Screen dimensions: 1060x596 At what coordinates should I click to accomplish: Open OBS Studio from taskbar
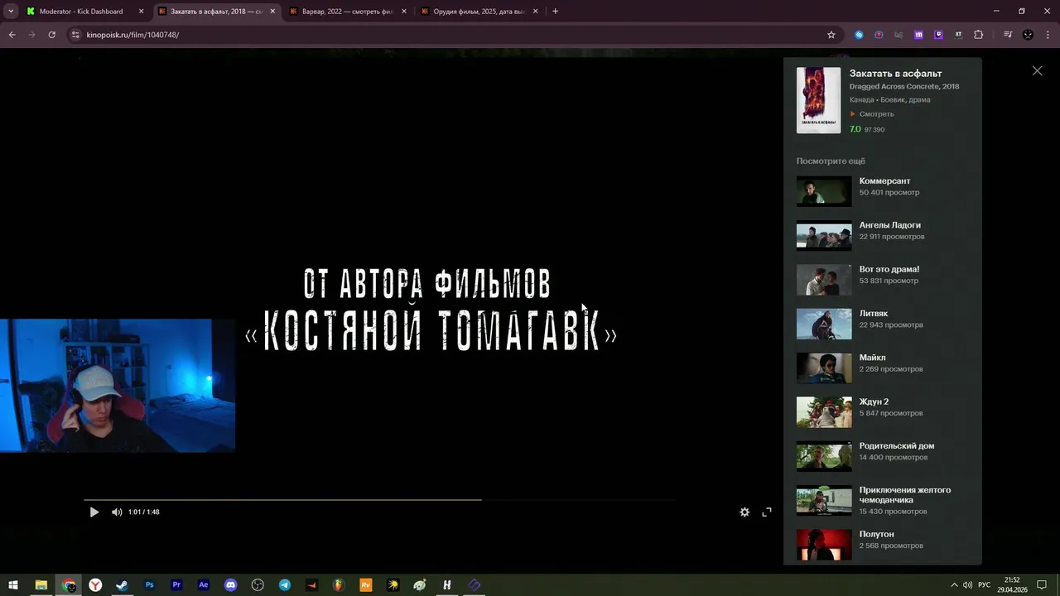click(x=258, y=584)
